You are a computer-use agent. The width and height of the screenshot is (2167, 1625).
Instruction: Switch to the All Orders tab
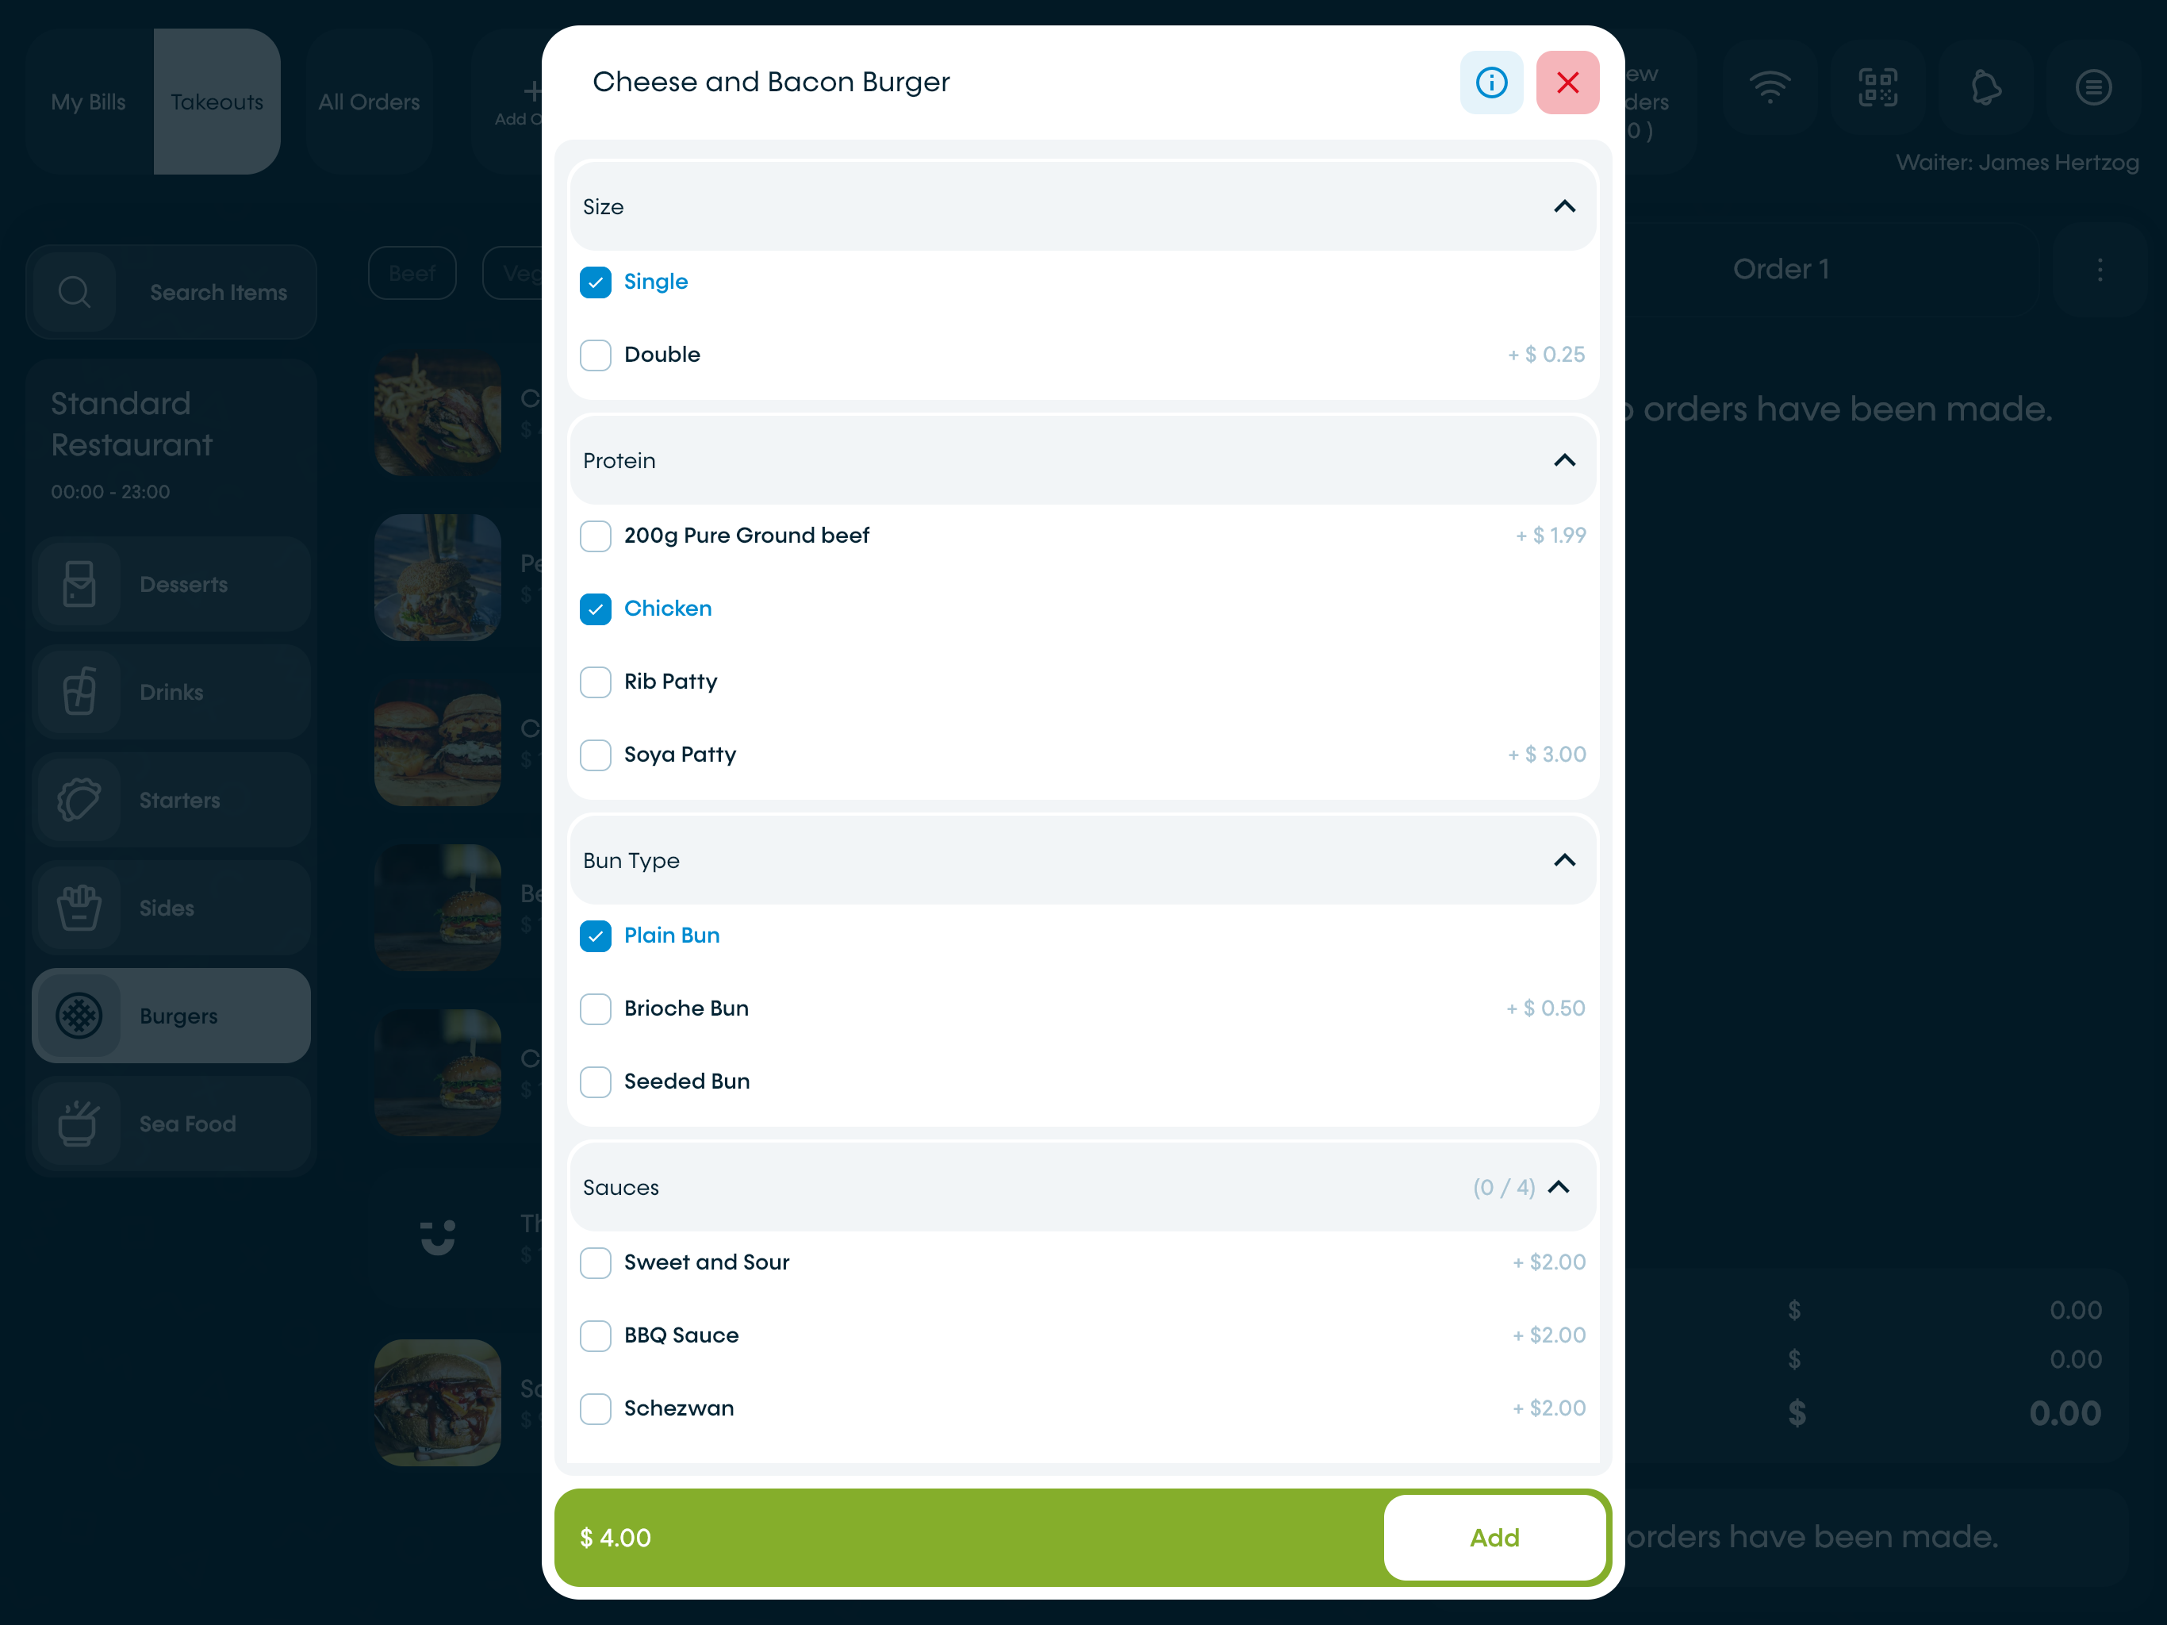[x=370, y=102]
